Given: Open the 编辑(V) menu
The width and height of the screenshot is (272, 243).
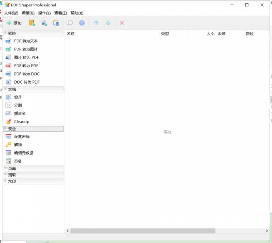Looking at the screenshot, I should click(x=28, y=13).
